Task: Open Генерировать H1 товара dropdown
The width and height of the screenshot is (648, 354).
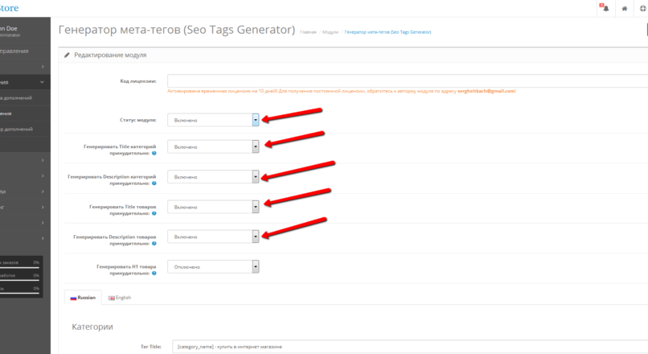Action: pos(213,266)
